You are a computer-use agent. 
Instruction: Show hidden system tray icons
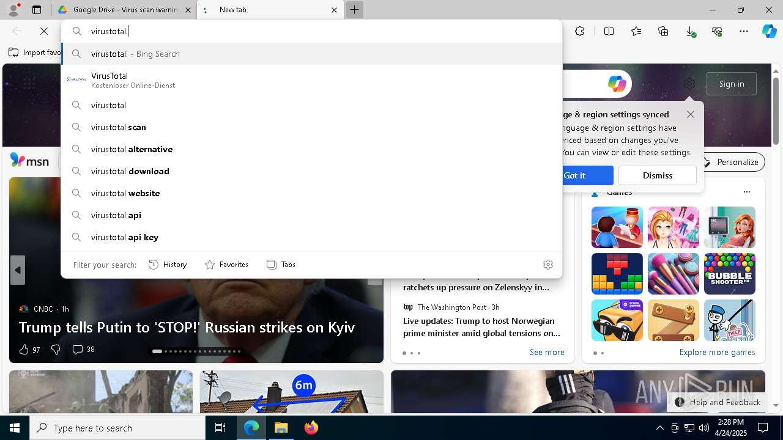click(659, 428)
